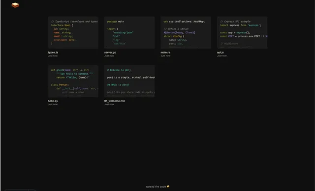Open the api.js code preview thumbnail
This screenshot has width=315, height=191.
[242, 32]
